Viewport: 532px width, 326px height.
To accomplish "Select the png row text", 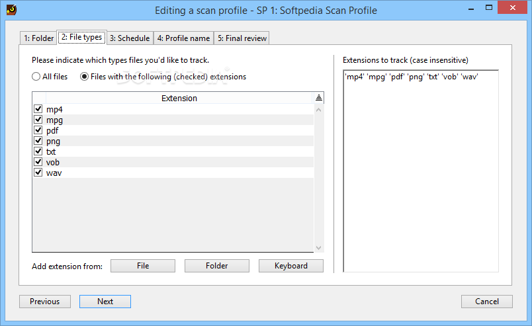I will click(x=54, y=141).
